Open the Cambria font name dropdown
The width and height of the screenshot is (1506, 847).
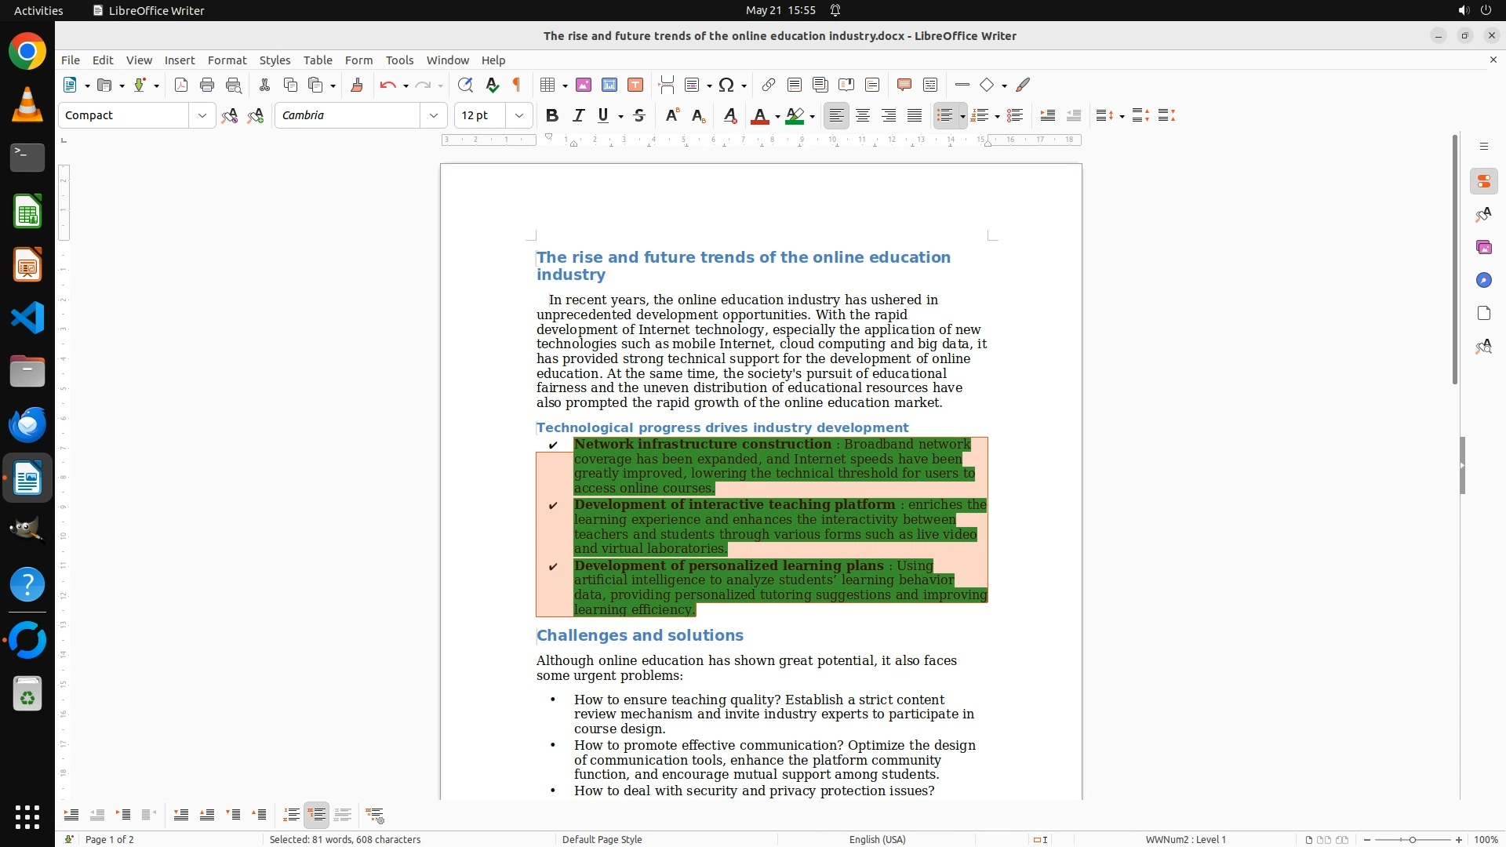(x=433, y=116)
